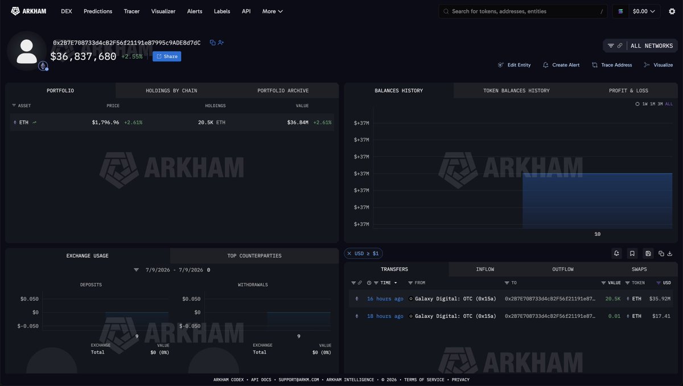Select the ALL chart range

click(x=669, y=104)
